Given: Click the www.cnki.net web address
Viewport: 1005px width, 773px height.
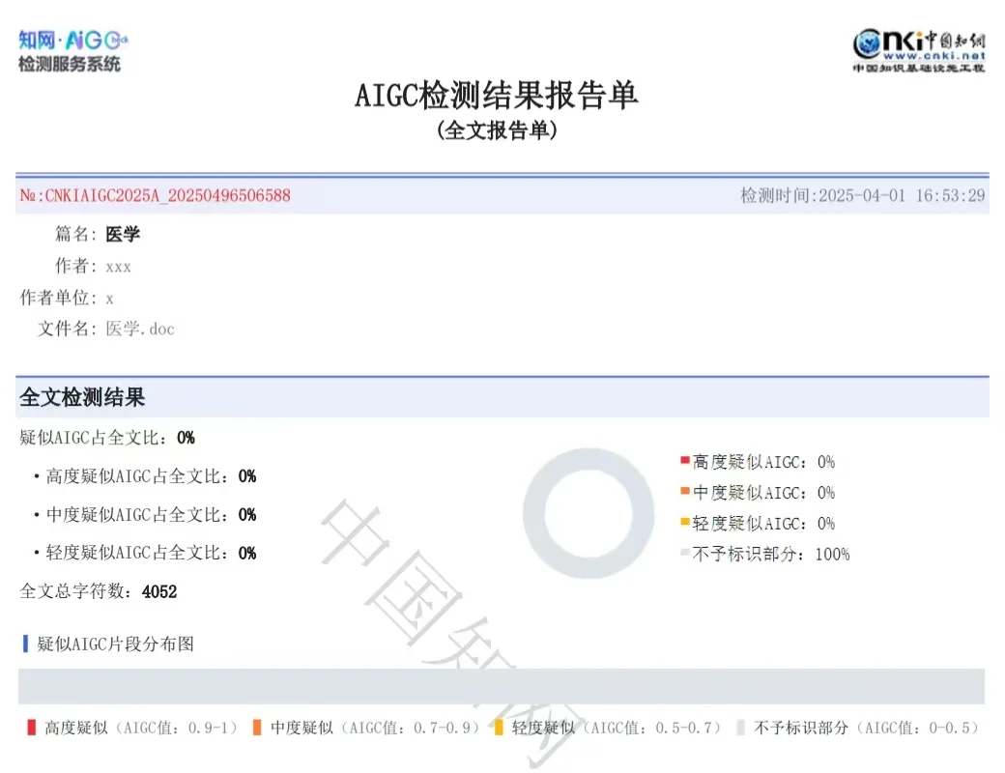Looking at the screenshot, I should coord(933,56).
